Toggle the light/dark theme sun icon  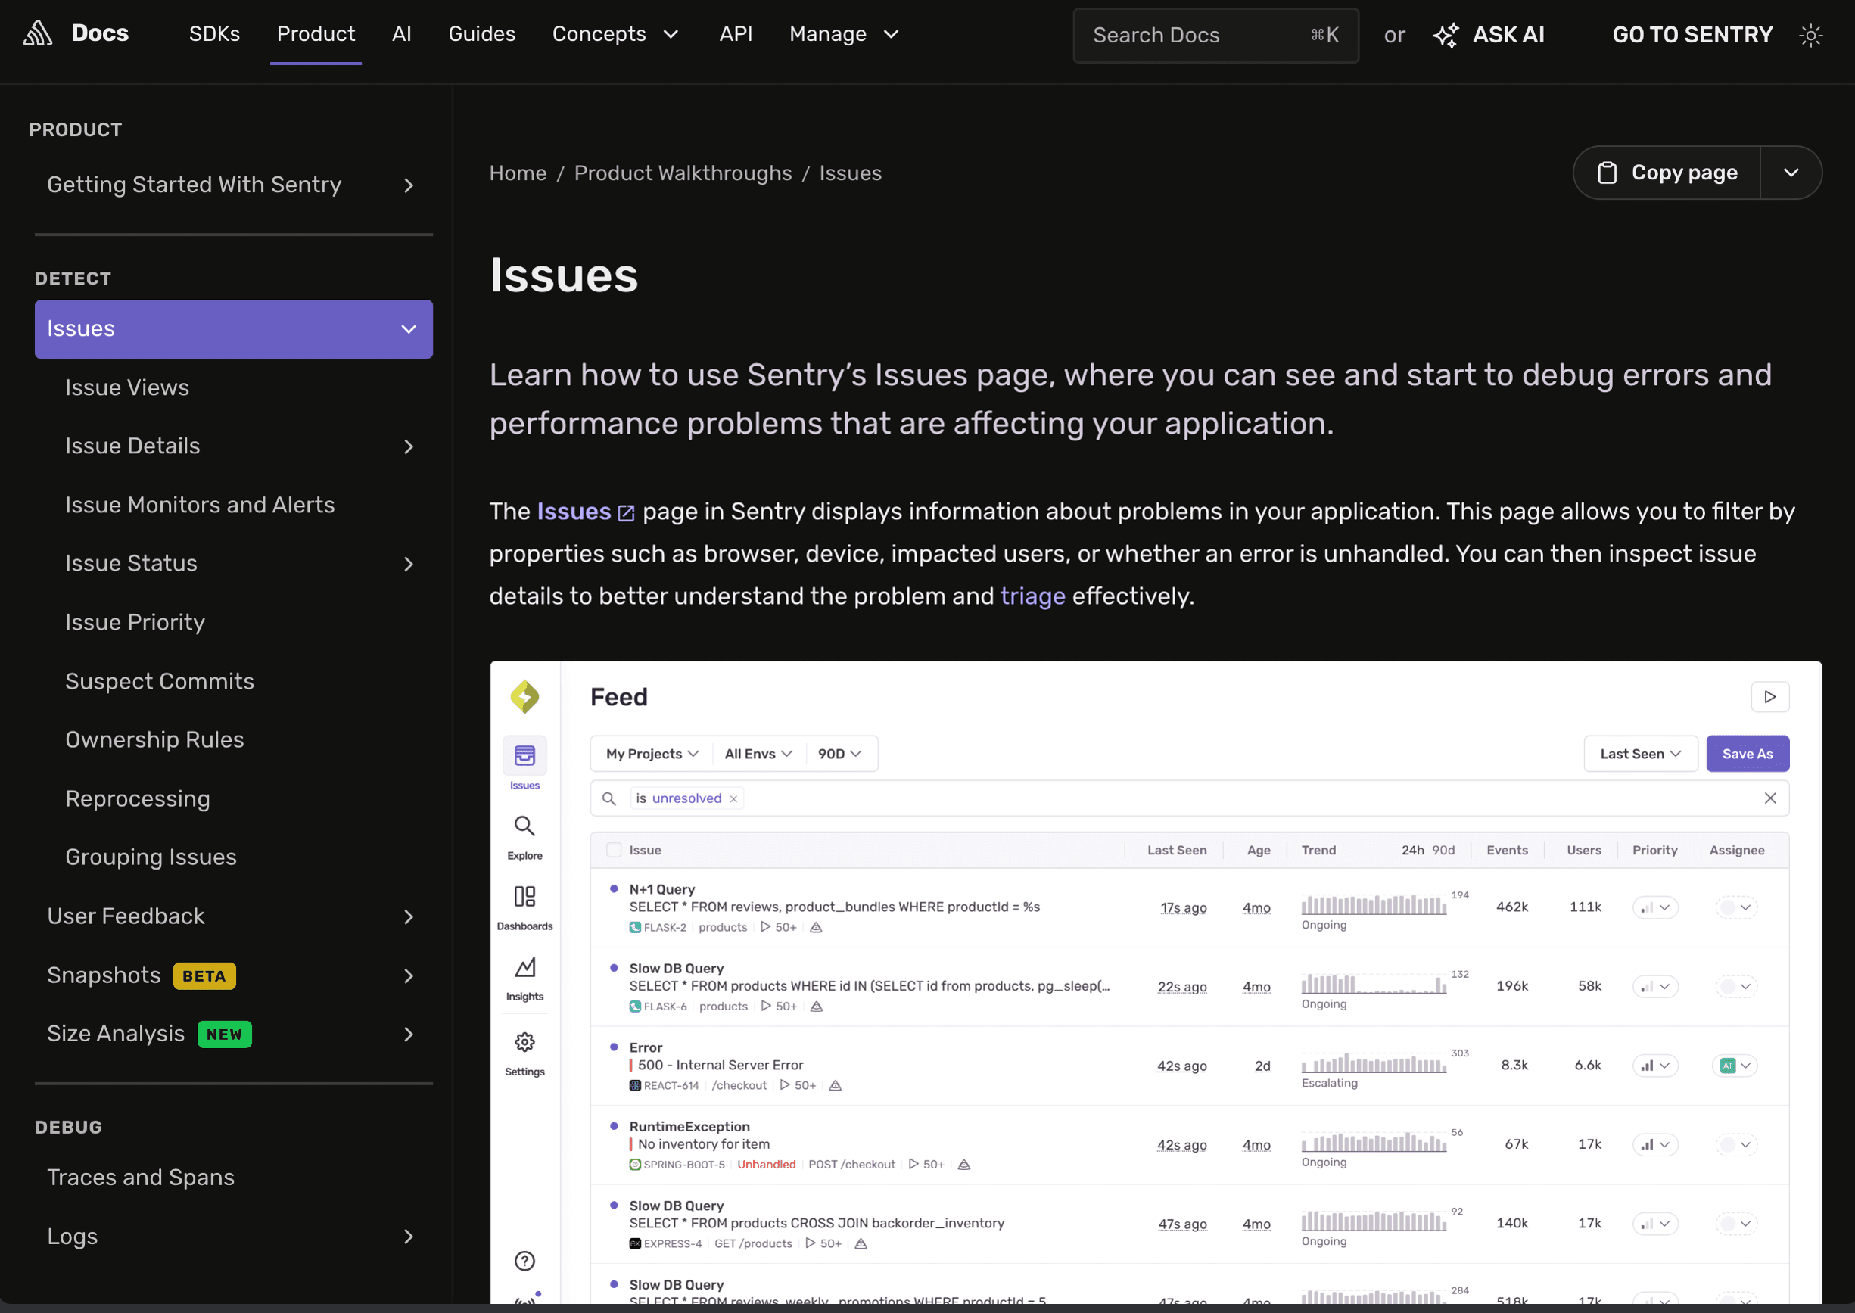[1810, 35]
